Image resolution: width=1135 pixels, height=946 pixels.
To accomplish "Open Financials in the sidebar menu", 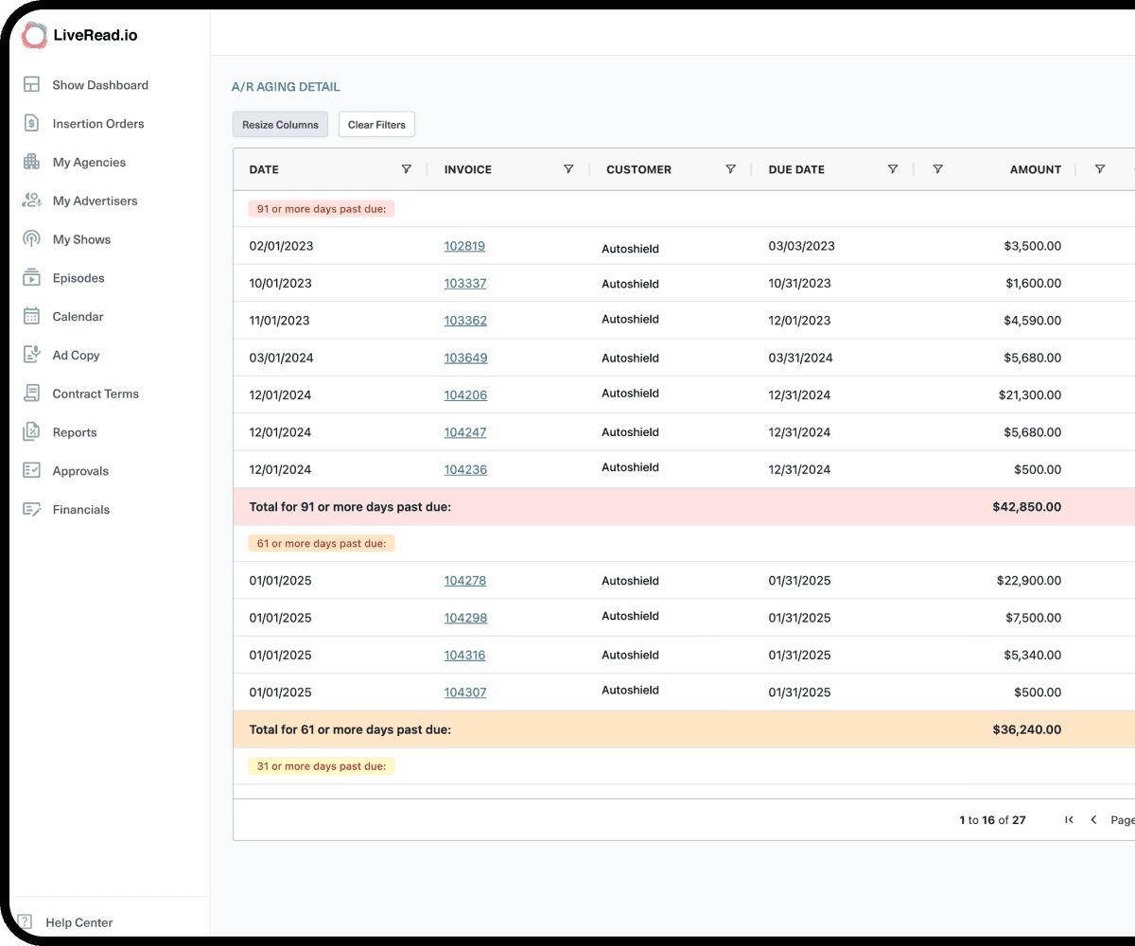I will tap(81, 509).
